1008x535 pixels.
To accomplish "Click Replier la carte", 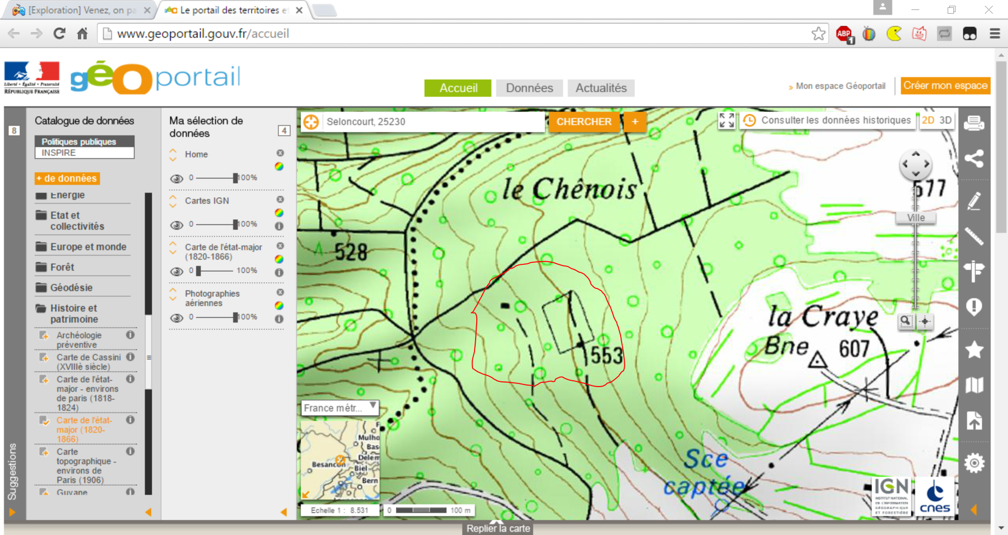I will (498, 528).
